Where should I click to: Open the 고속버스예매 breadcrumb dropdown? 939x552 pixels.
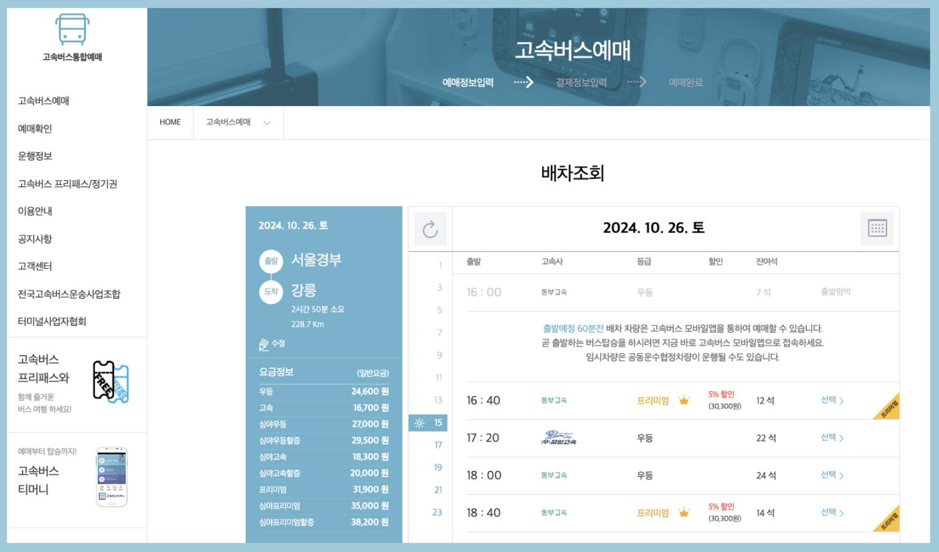[238, 122]
